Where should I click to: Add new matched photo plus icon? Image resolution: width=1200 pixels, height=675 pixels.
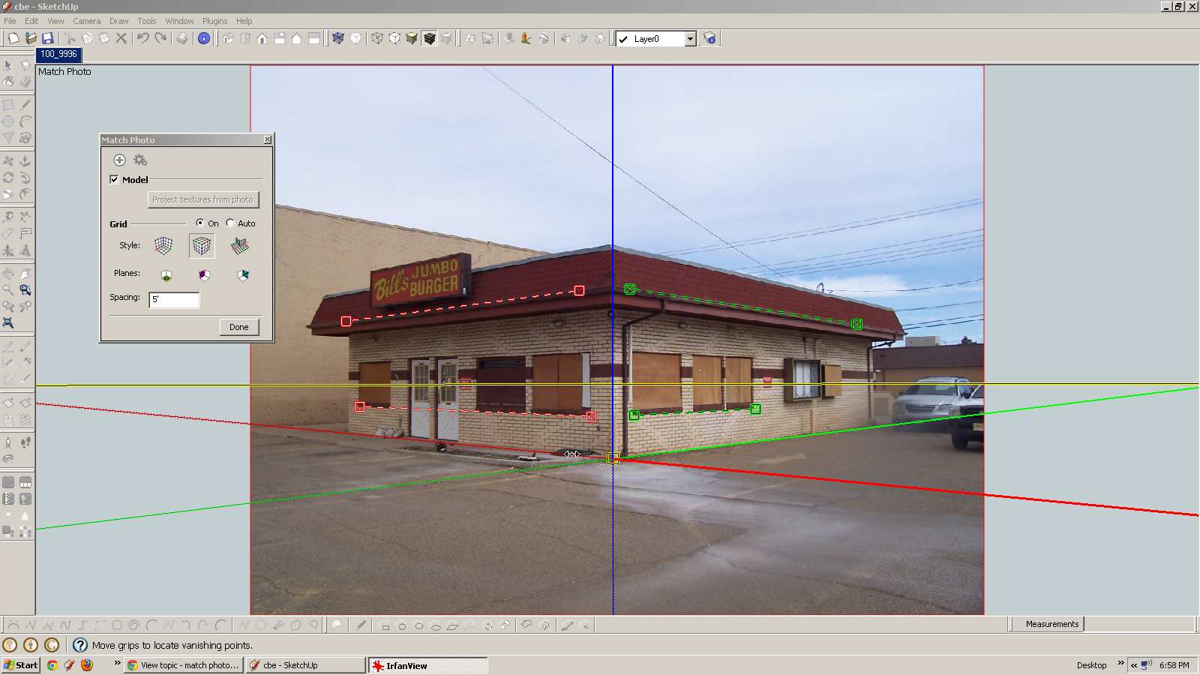pos(119,160)
